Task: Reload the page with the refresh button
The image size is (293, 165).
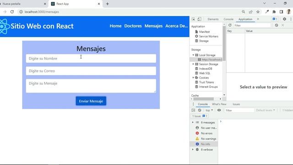Action: [12, 12]
